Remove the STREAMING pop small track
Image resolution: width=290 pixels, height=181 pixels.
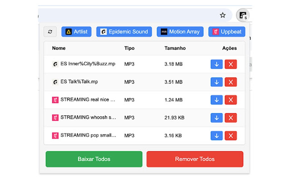(x=231, y=136)
